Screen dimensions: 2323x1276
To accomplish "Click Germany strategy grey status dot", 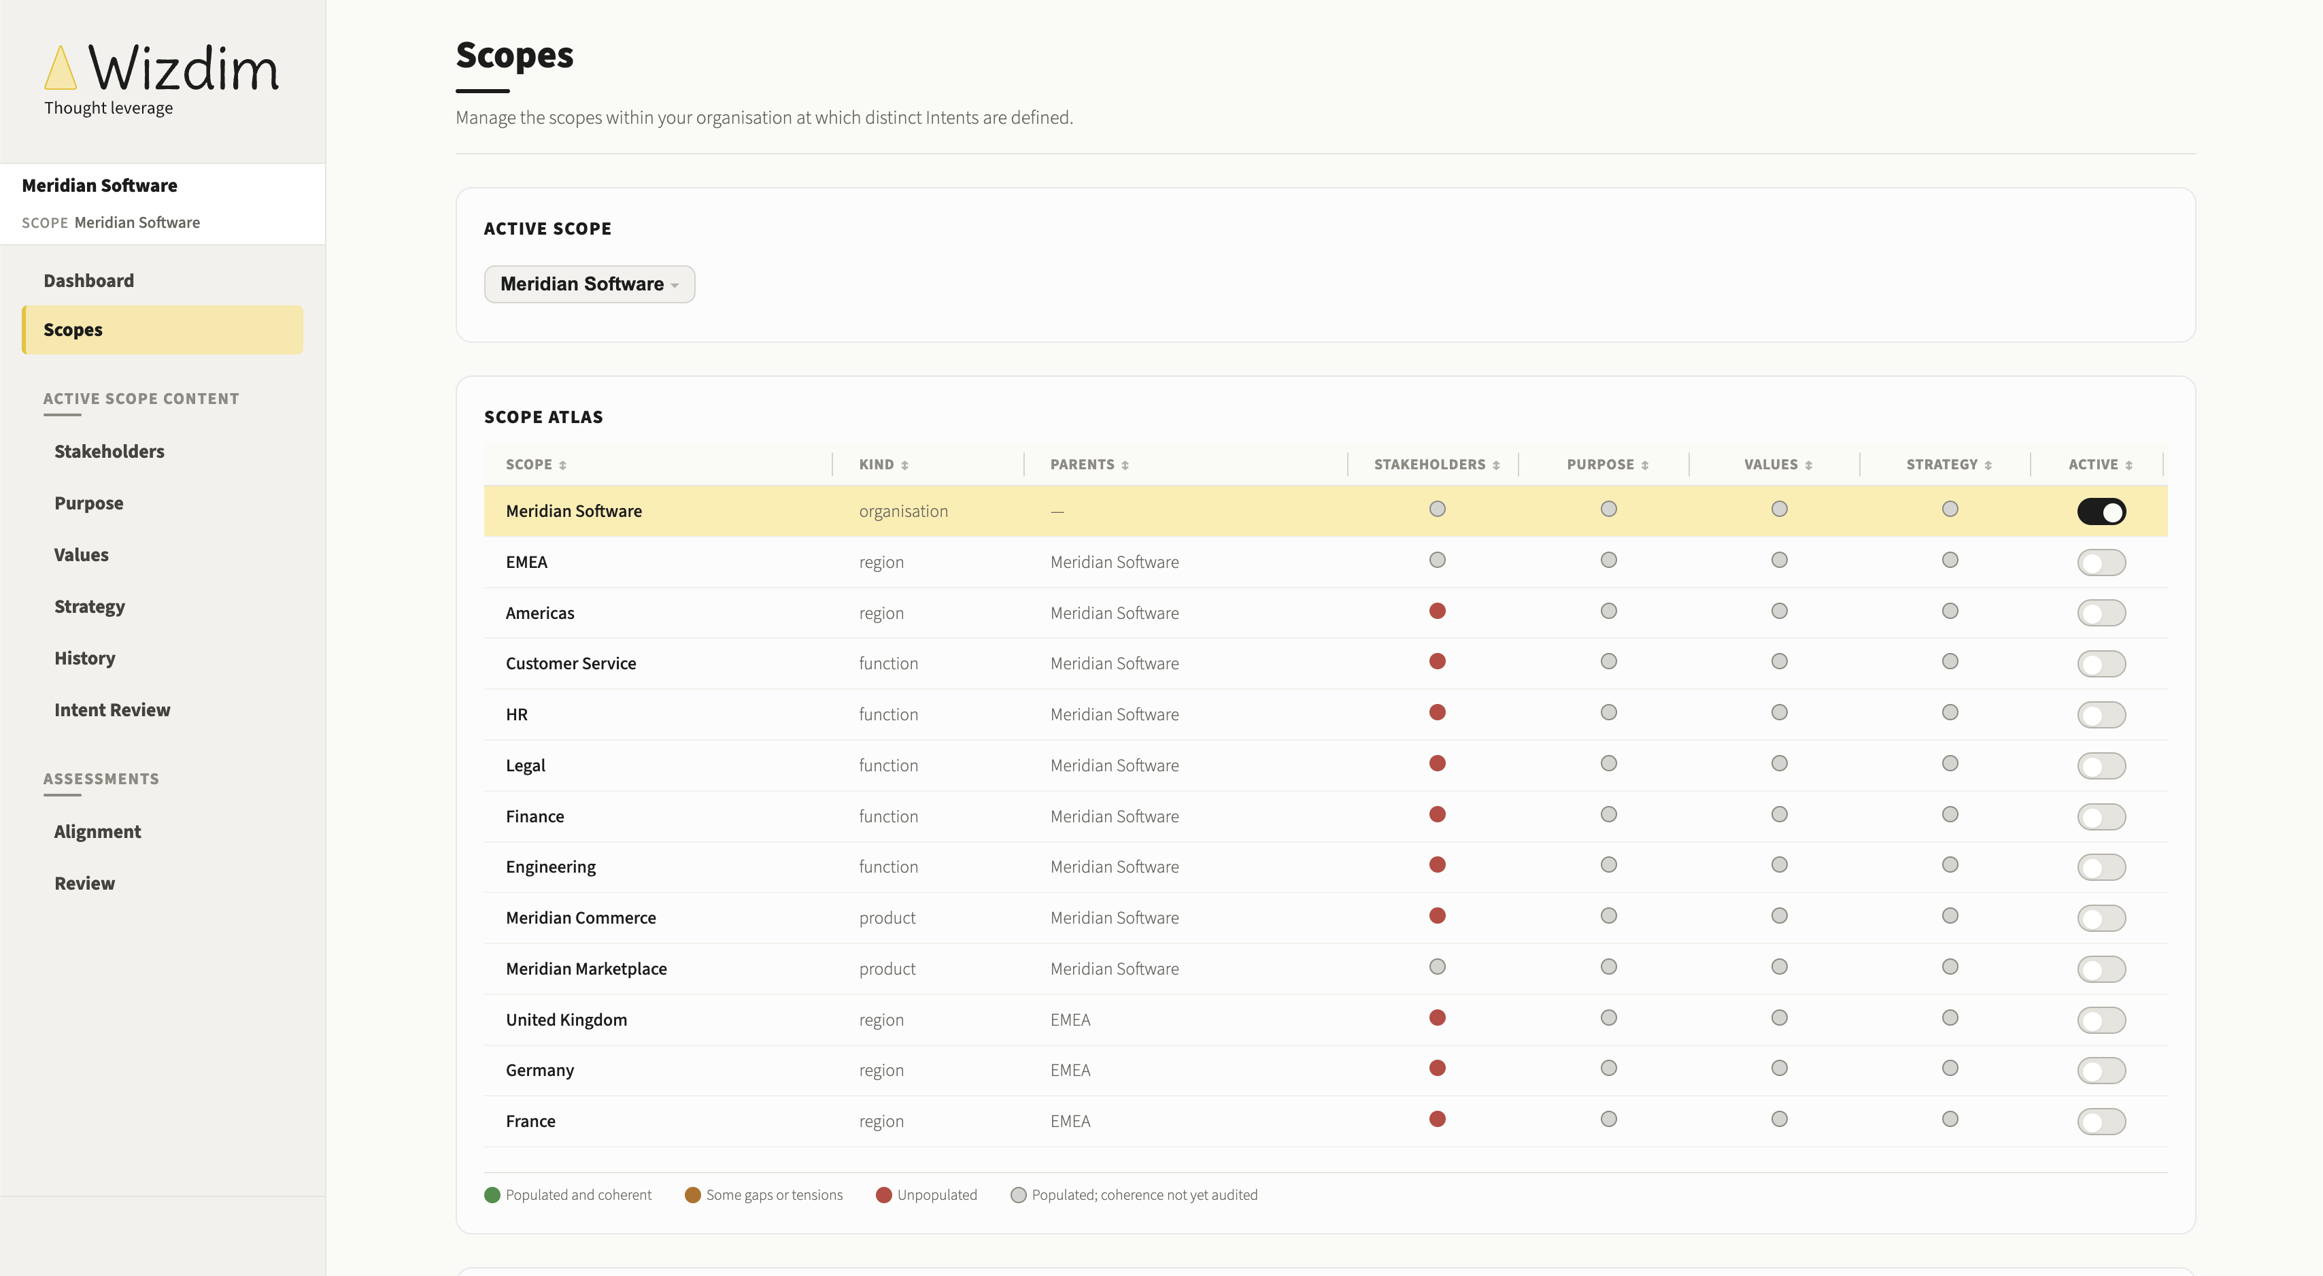I will point(1950,1068).
